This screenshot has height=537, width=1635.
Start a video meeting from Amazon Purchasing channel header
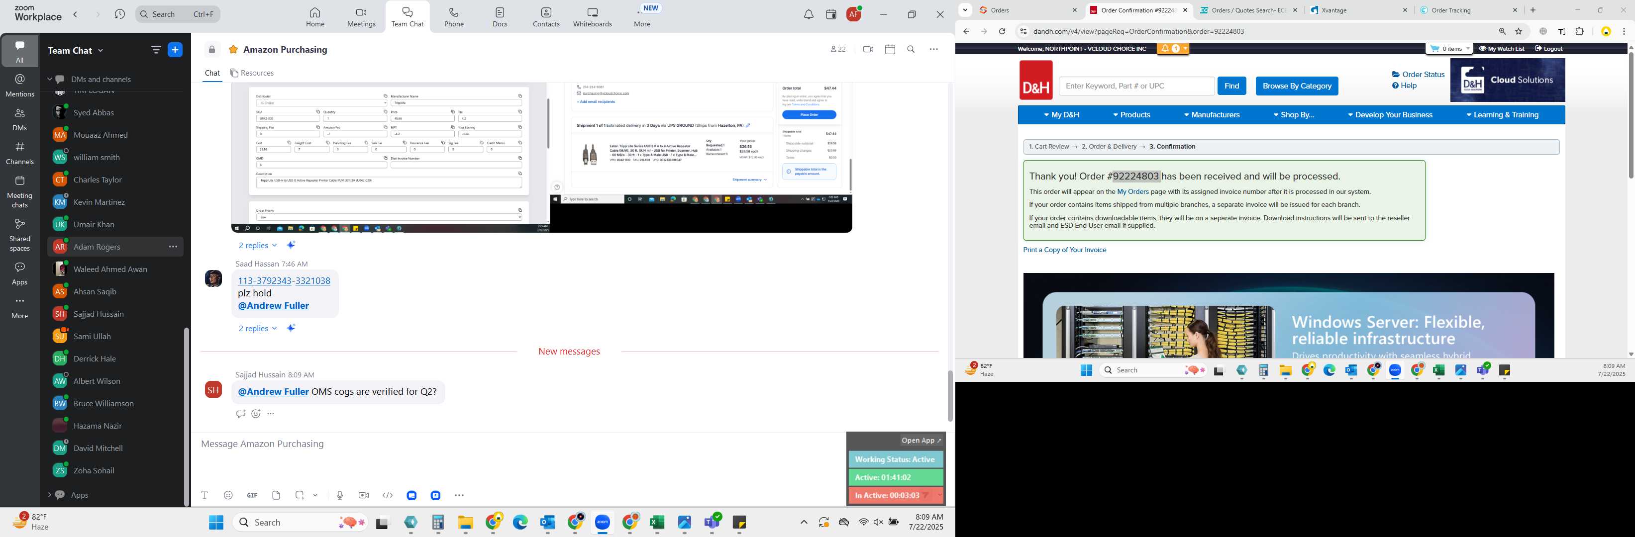point(868,49)
